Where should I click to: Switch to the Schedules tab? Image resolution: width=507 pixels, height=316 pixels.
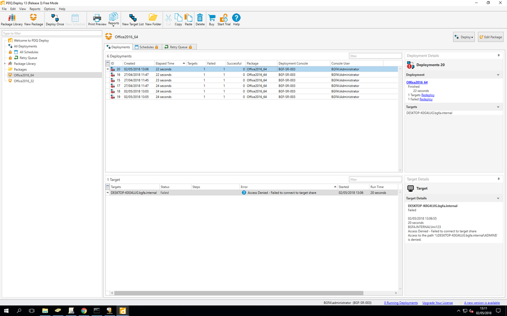click(x=147, y=47)
